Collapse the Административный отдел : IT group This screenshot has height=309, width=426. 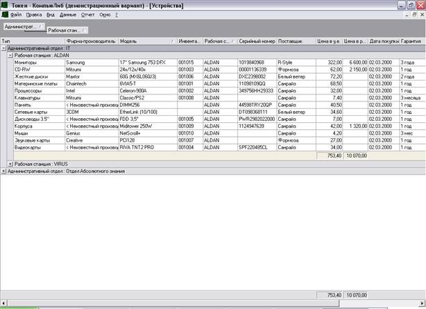pyautogui.click(x=3, y=48)
